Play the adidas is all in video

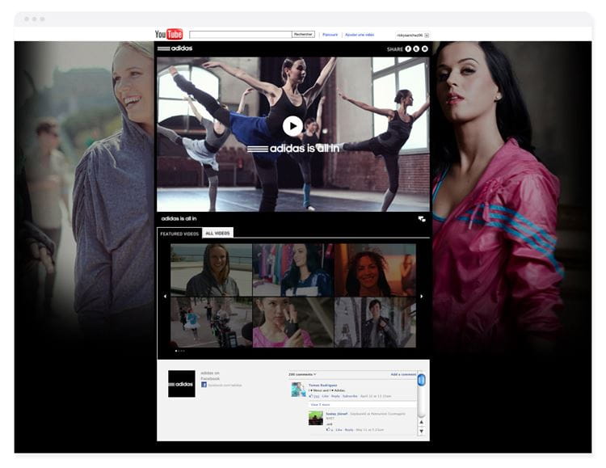coord(292,126)
